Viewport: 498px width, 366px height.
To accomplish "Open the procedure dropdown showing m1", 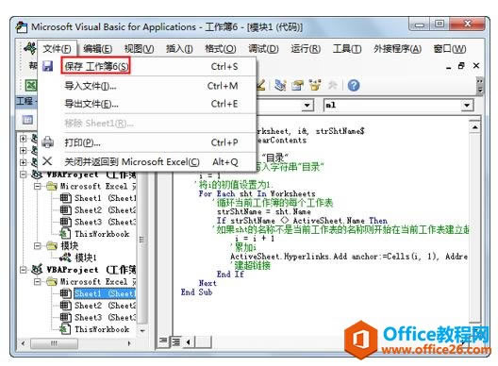I will click(x=467, y=105).
